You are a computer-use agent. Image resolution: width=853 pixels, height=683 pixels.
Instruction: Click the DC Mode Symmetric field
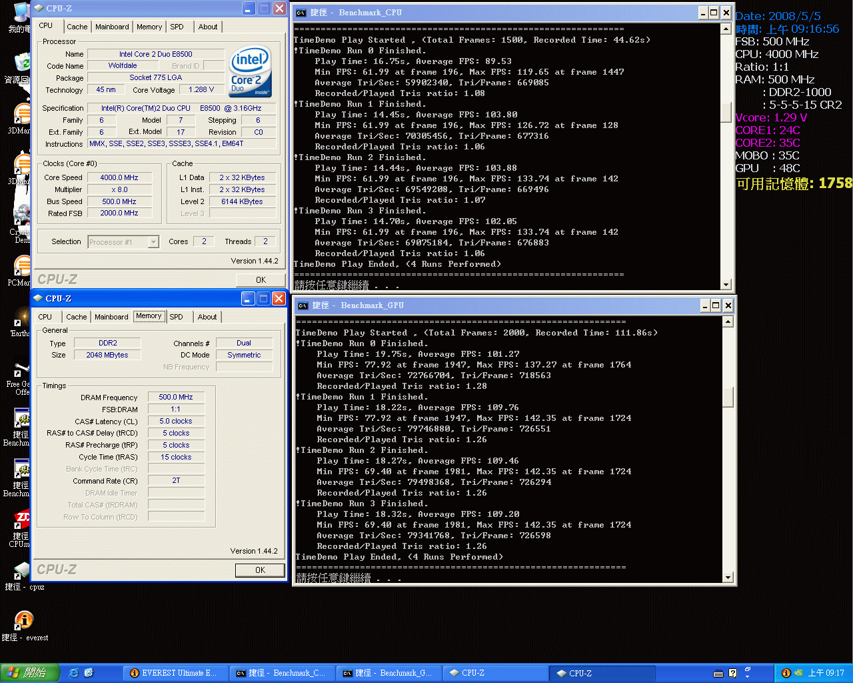[x=244, y=355]
